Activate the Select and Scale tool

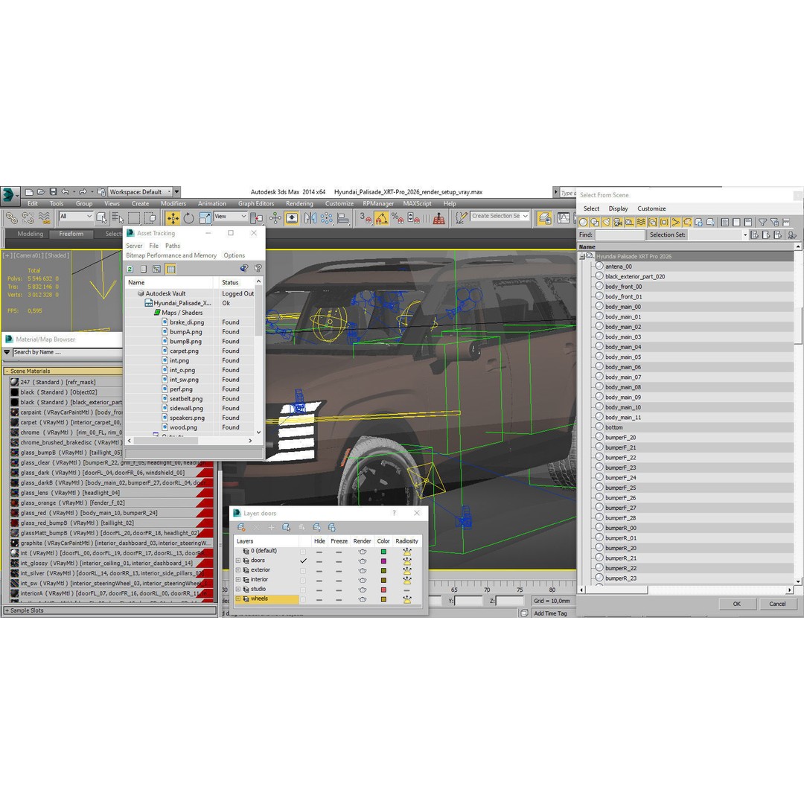(205, 218)
